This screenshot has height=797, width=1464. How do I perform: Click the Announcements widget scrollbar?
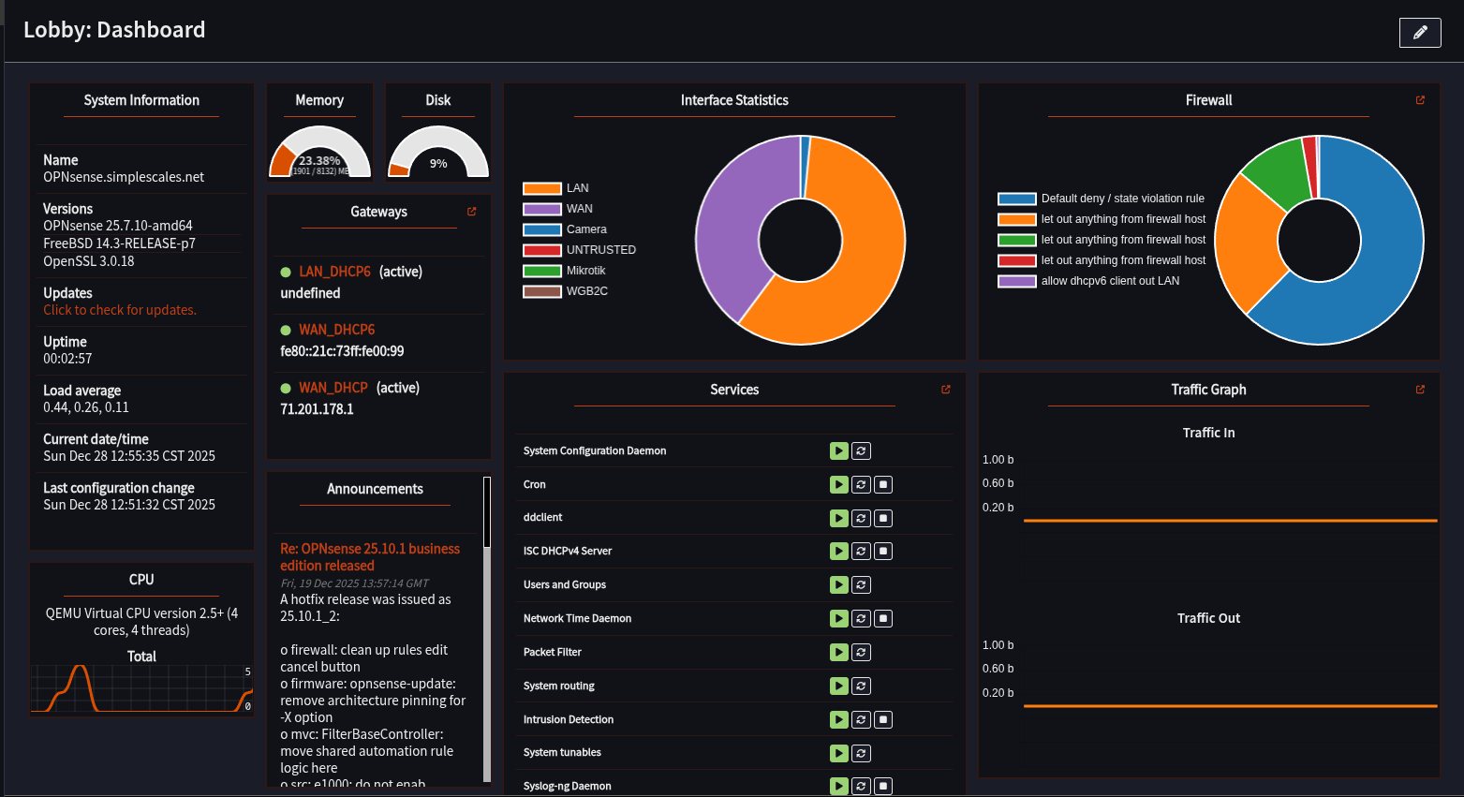point(487,656)
